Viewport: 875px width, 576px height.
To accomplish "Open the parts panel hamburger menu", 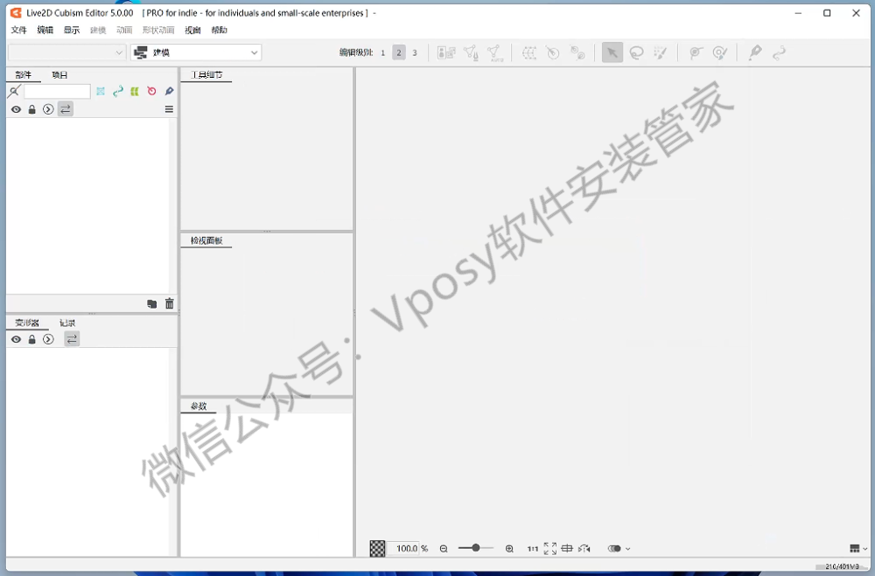I will coord(169,109).
